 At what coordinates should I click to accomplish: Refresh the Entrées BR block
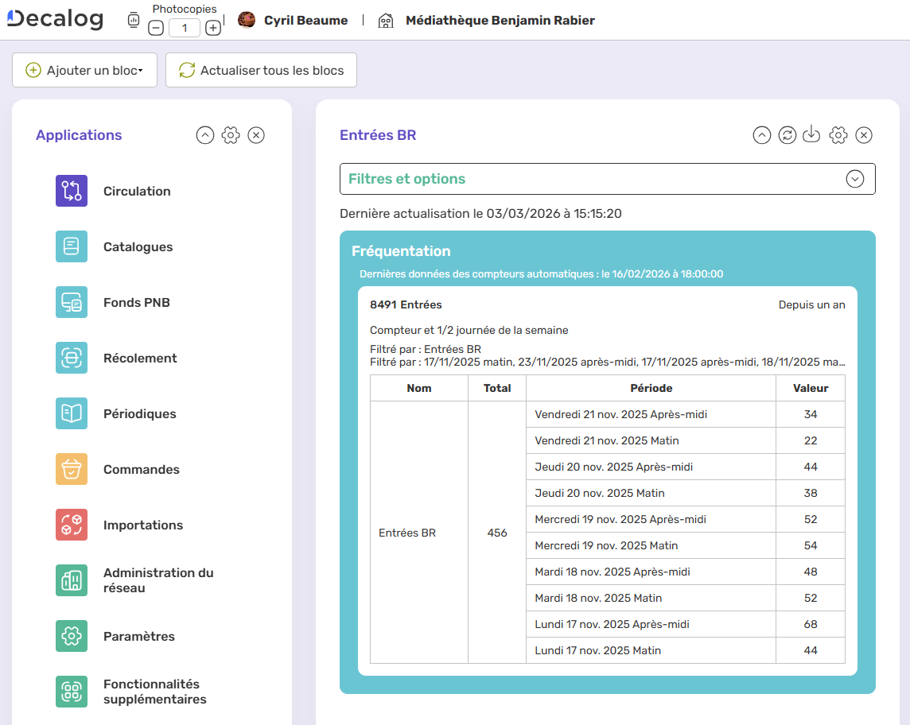point(787,135)
